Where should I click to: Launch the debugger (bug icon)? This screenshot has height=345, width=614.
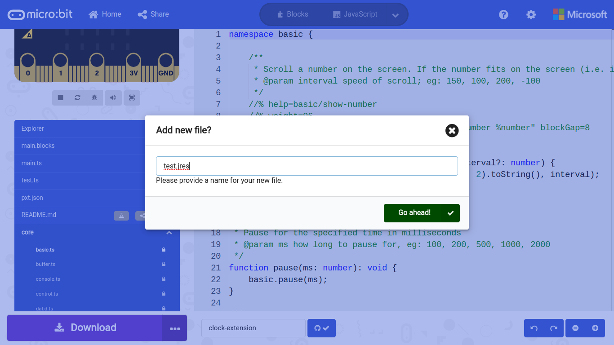point(94,97)
